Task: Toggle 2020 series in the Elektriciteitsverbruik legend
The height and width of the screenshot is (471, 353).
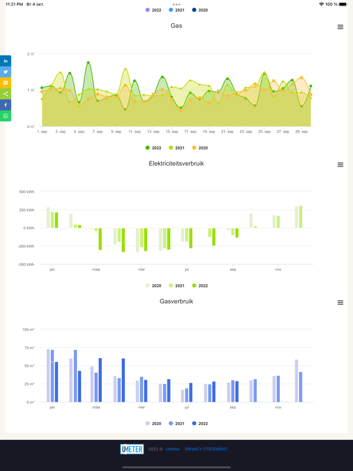Action: 153,285
